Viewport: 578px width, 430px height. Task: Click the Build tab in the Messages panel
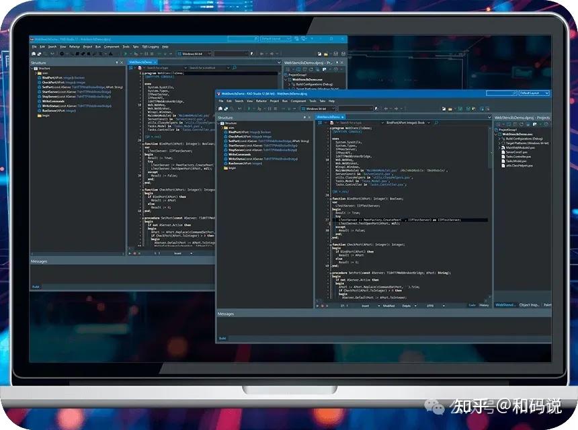[x=222, y=337]
